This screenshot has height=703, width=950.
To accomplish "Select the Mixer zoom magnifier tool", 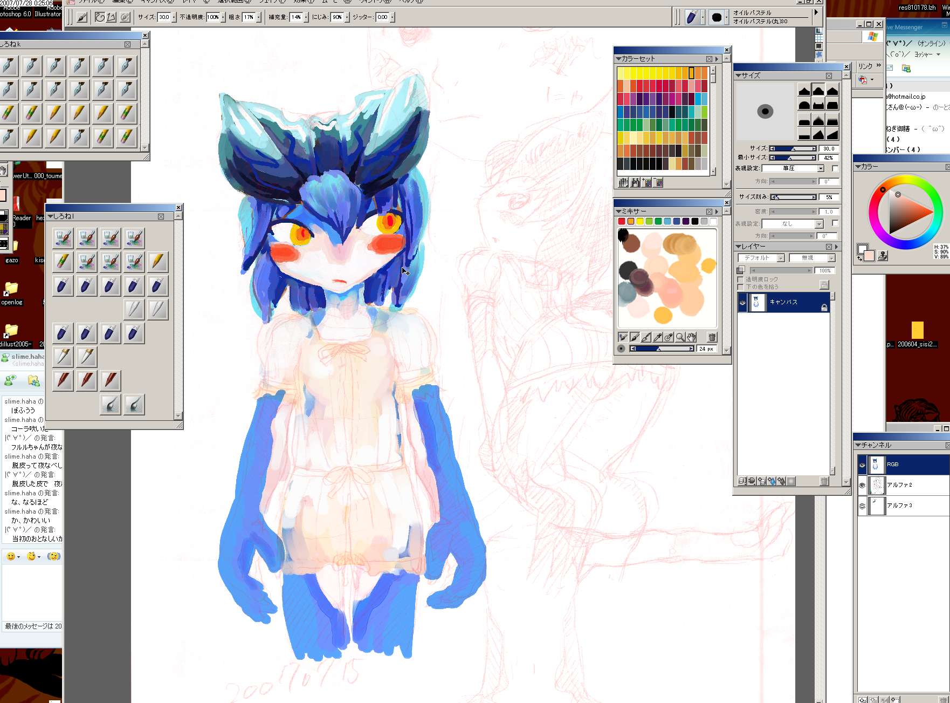I will (680, 337).
